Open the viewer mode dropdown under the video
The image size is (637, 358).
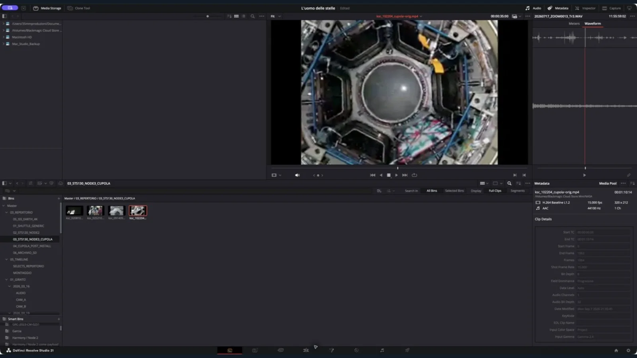pos(276,175)
